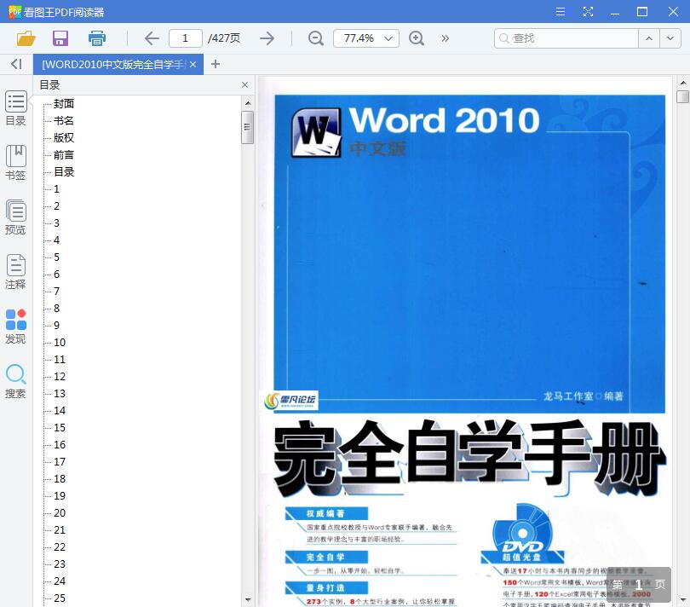Open chapter 16 in outline
This screenshot has width=690, height=607.
60,445
